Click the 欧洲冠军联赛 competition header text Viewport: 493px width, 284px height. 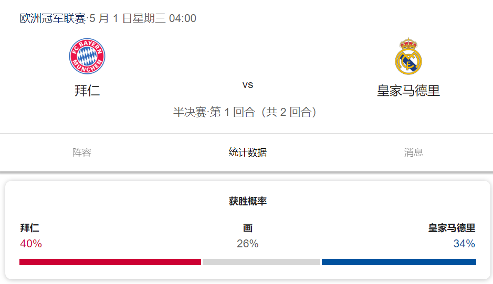[x=53, y=18]
